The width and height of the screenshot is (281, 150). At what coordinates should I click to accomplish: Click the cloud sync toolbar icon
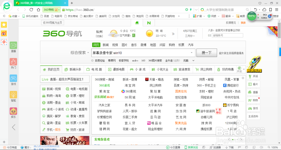coord(264,10)
